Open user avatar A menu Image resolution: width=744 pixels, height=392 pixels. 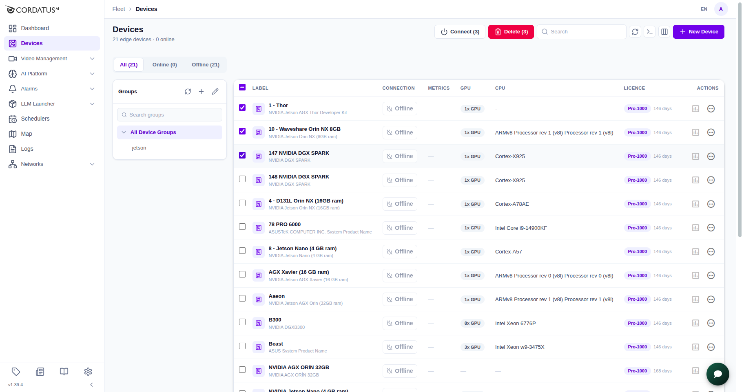721,9
